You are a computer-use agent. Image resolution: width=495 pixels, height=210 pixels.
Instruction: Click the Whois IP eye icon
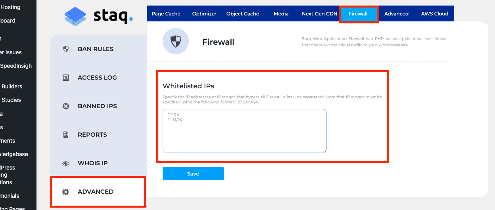(x=66, y=163)
